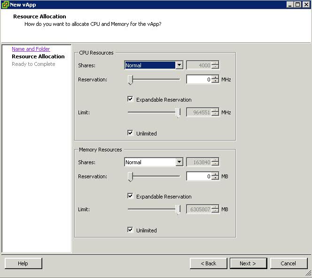312x278 pixels.
Task: Open the Help button
Action: [x=23, y=263]
